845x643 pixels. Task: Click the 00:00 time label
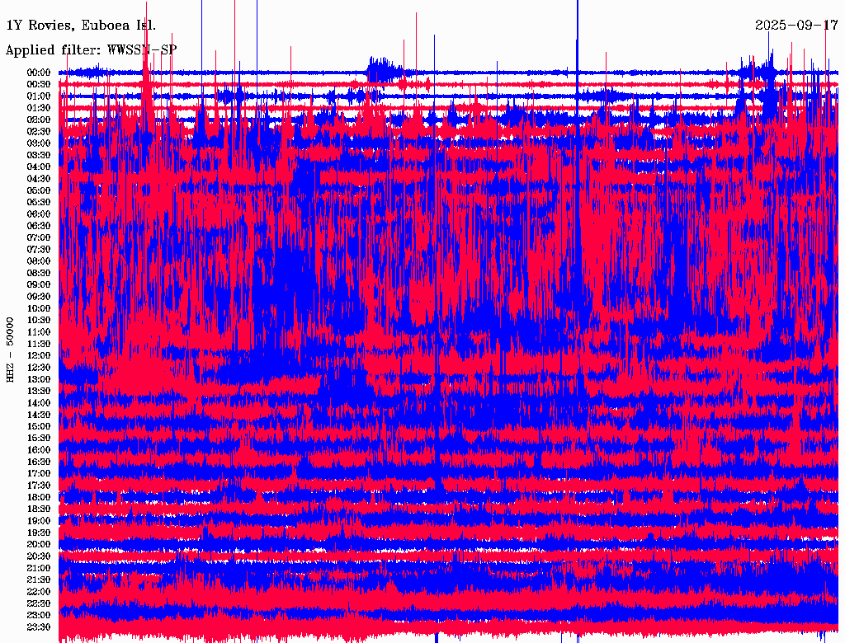(x=39, y=73)
